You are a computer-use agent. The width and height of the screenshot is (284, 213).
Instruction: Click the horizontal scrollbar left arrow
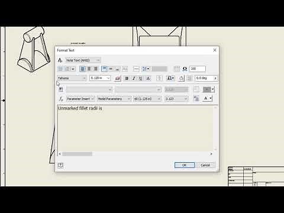coord(60,154)
